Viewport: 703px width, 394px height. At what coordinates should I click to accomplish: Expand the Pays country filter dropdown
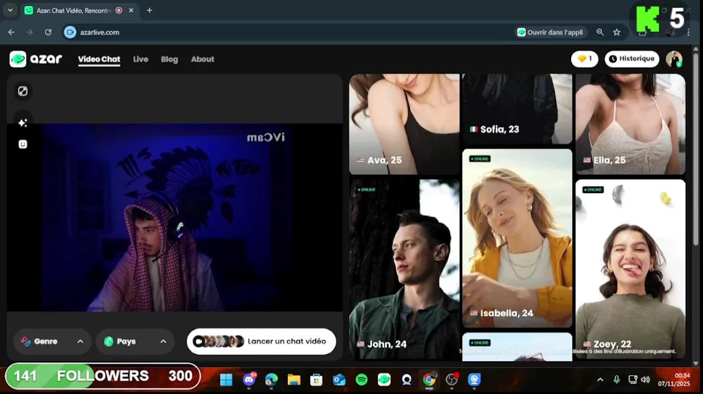pos(135,341)
